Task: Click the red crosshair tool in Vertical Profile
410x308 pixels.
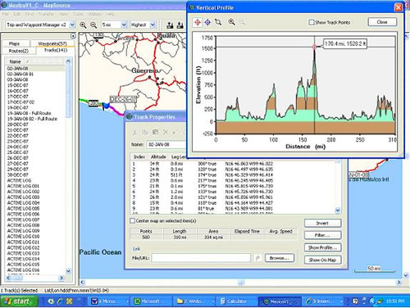Action: (x=198, y=22)
